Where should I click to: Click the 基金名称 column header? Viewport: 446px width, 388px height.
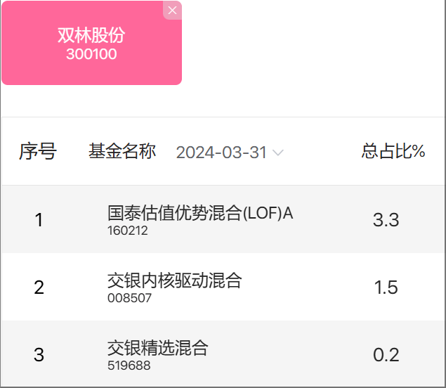click(122, 151)
